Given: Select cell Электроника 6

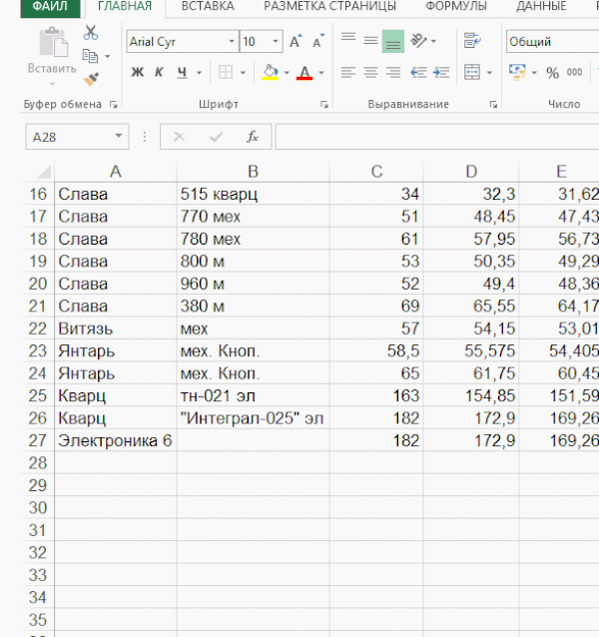Looking at the screenshot, I should (x=116, y=440).
